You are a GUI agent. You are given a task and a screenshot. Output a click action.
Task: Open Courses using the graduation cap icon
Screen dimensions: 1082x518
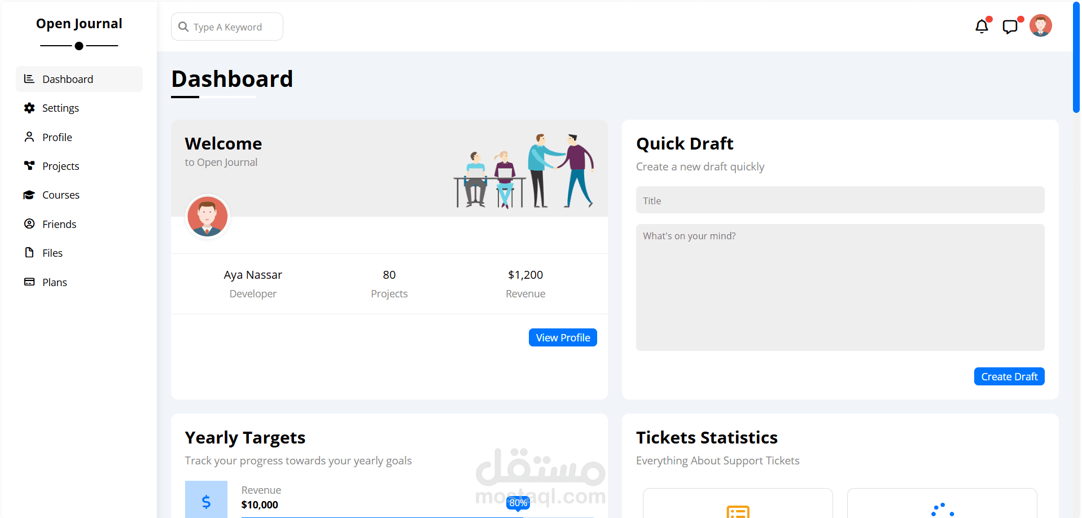point(29,195)
